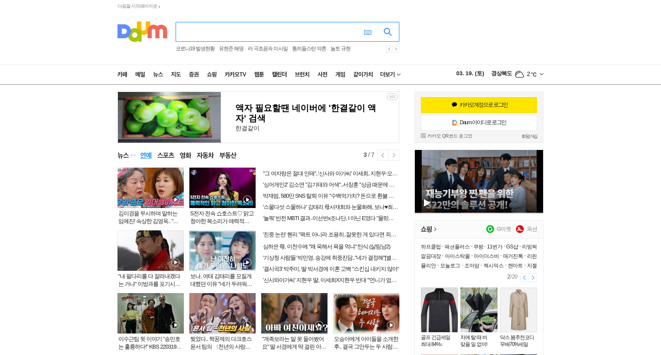Open headline '싱어게인2' 김소연

329,185
